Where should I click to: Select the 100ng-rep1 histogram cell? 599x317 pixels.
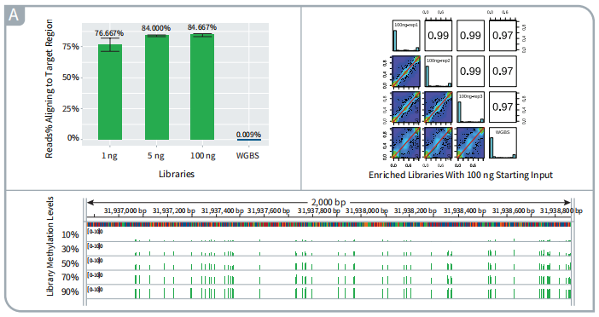[406, 36]
